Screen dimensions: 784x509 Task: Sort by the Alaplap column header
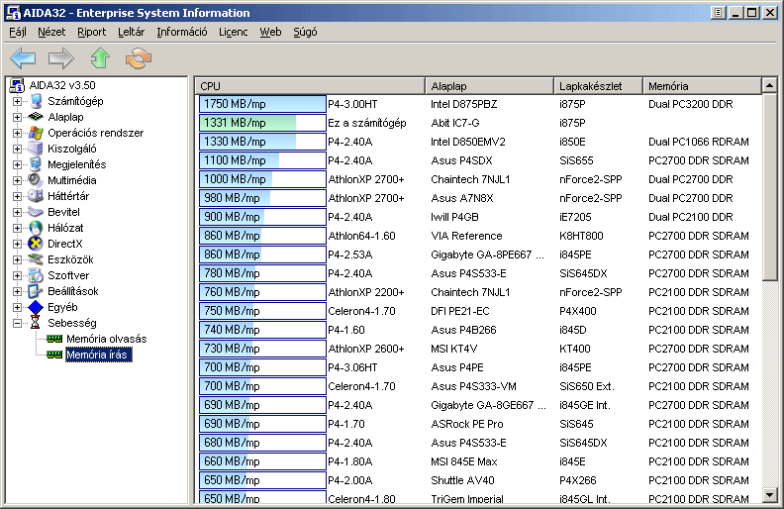(489, 86)
